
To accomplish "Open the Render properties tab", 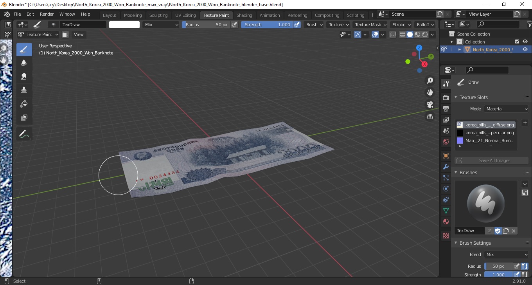I will (446, 97).
